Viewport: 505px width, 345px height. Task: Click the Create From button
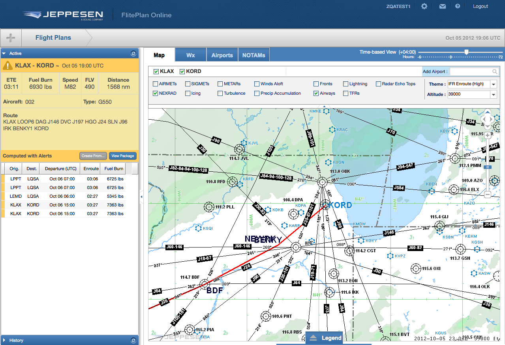93,156
